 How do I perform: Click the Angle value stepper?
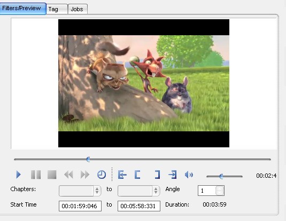[219, 191]
